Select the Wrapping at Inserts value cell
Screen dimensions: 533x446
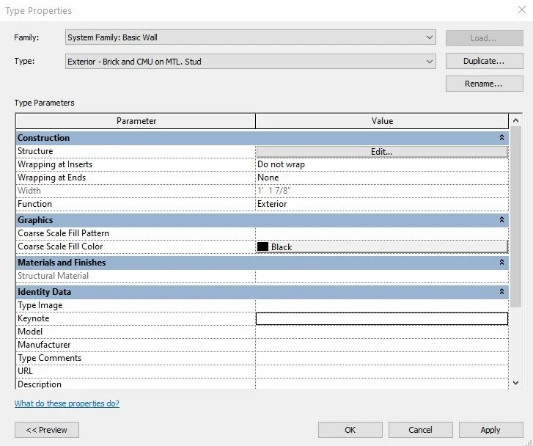pos(382,164)
